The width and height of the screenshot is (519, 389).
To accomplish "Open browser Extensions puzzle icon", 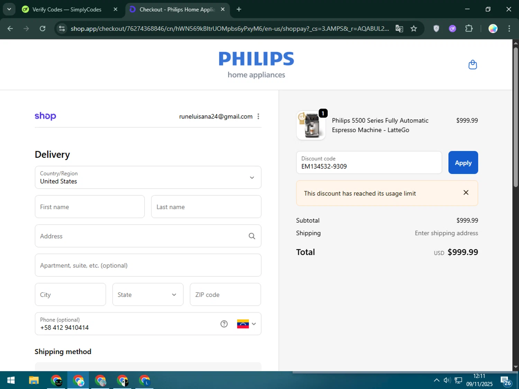I will 469,29.
